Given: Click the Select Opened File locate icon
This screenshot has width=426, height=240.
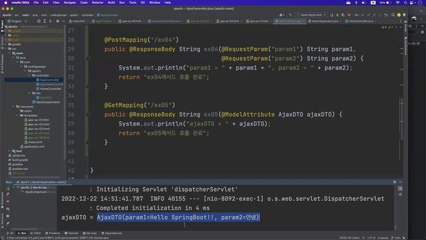Looking at the screenshot, I should pyautogui.click(x=39, y=21).
